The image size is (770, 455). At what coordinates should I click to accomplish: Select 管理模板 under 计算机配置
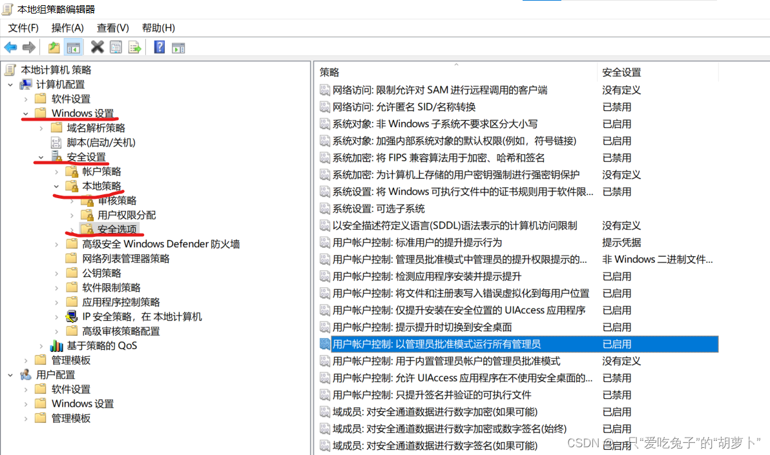pyautogui.click(x=70, y=360)
